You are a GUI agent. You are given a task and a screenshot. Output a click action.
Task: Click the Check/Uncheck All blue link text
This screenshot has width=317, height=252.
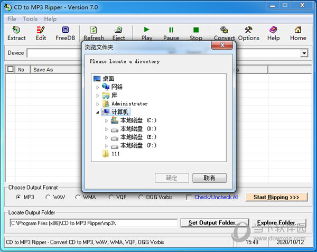tap(216, 197)
